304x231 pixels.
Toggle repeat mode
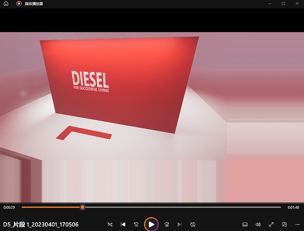192,225
